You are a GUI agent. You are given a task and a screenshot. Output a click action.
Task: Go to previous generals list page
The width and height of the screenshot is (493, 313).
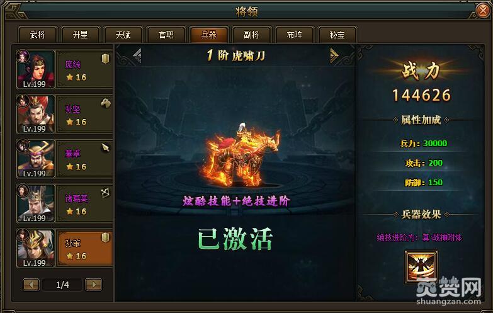coord(31,285)
